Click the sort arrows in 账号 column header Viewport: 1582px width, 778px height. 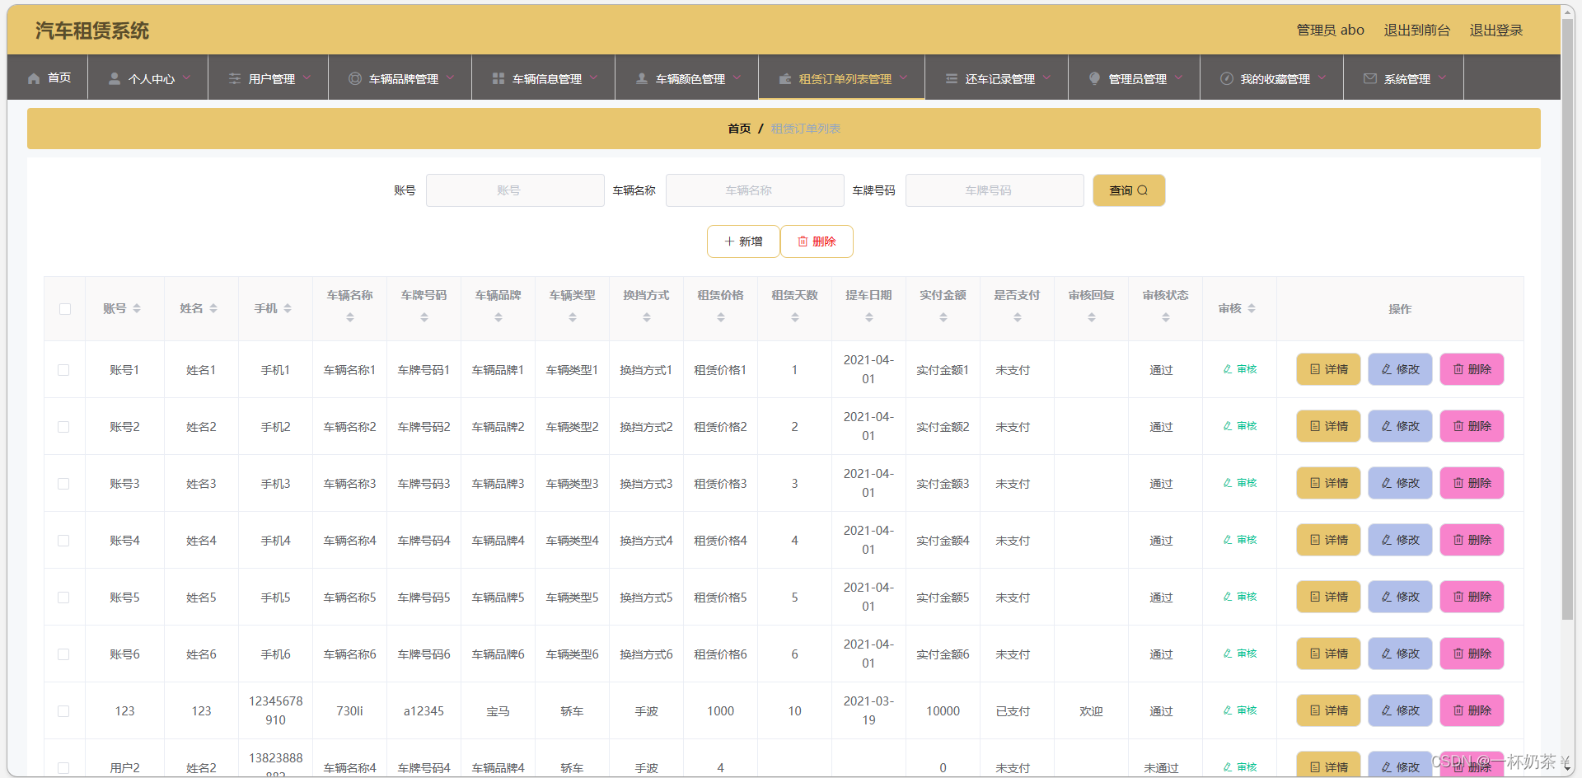click(137, 308)
